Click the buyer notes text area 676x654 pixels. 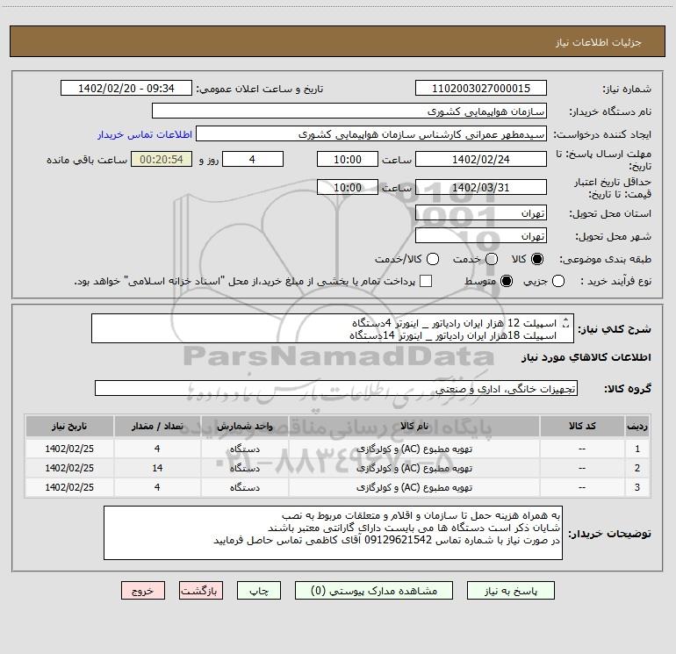tap(333, 533)
